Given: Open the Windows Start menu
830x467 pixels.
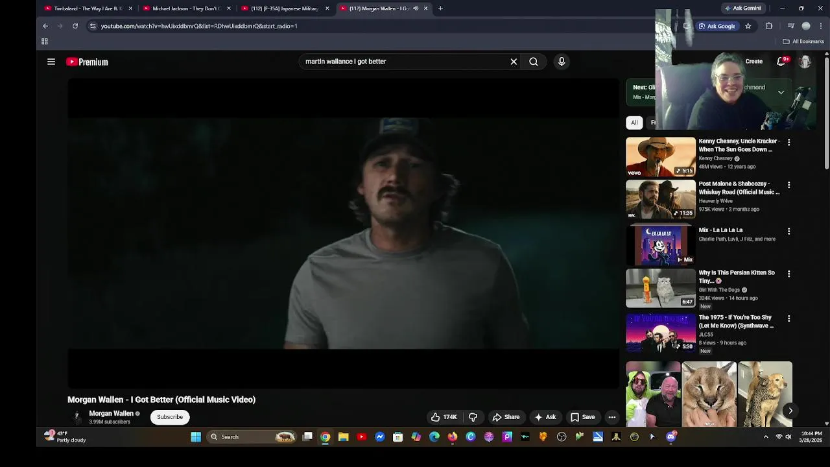Looking at the screenshot, I should (196, 437).
